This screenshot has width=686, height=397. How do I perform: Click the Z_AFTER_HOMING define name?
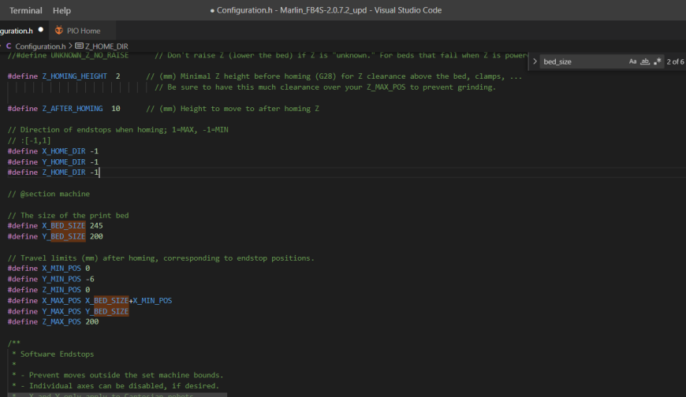(73, 109)
